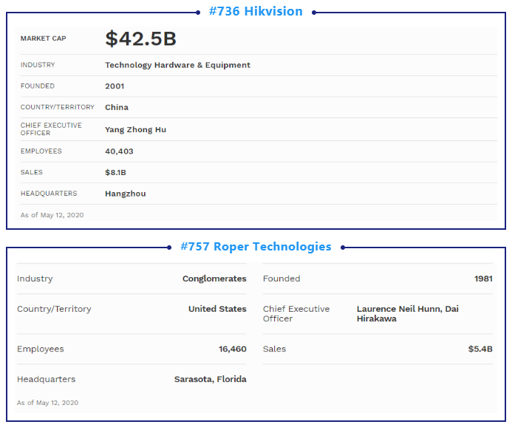Select the '$8.1B' sales value
The height and width of the screenshot is (430, 515).
115,172
